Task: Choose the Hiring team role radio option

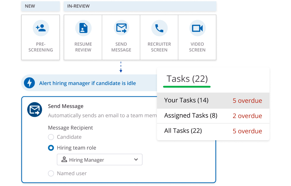Action: pos(51,148)
